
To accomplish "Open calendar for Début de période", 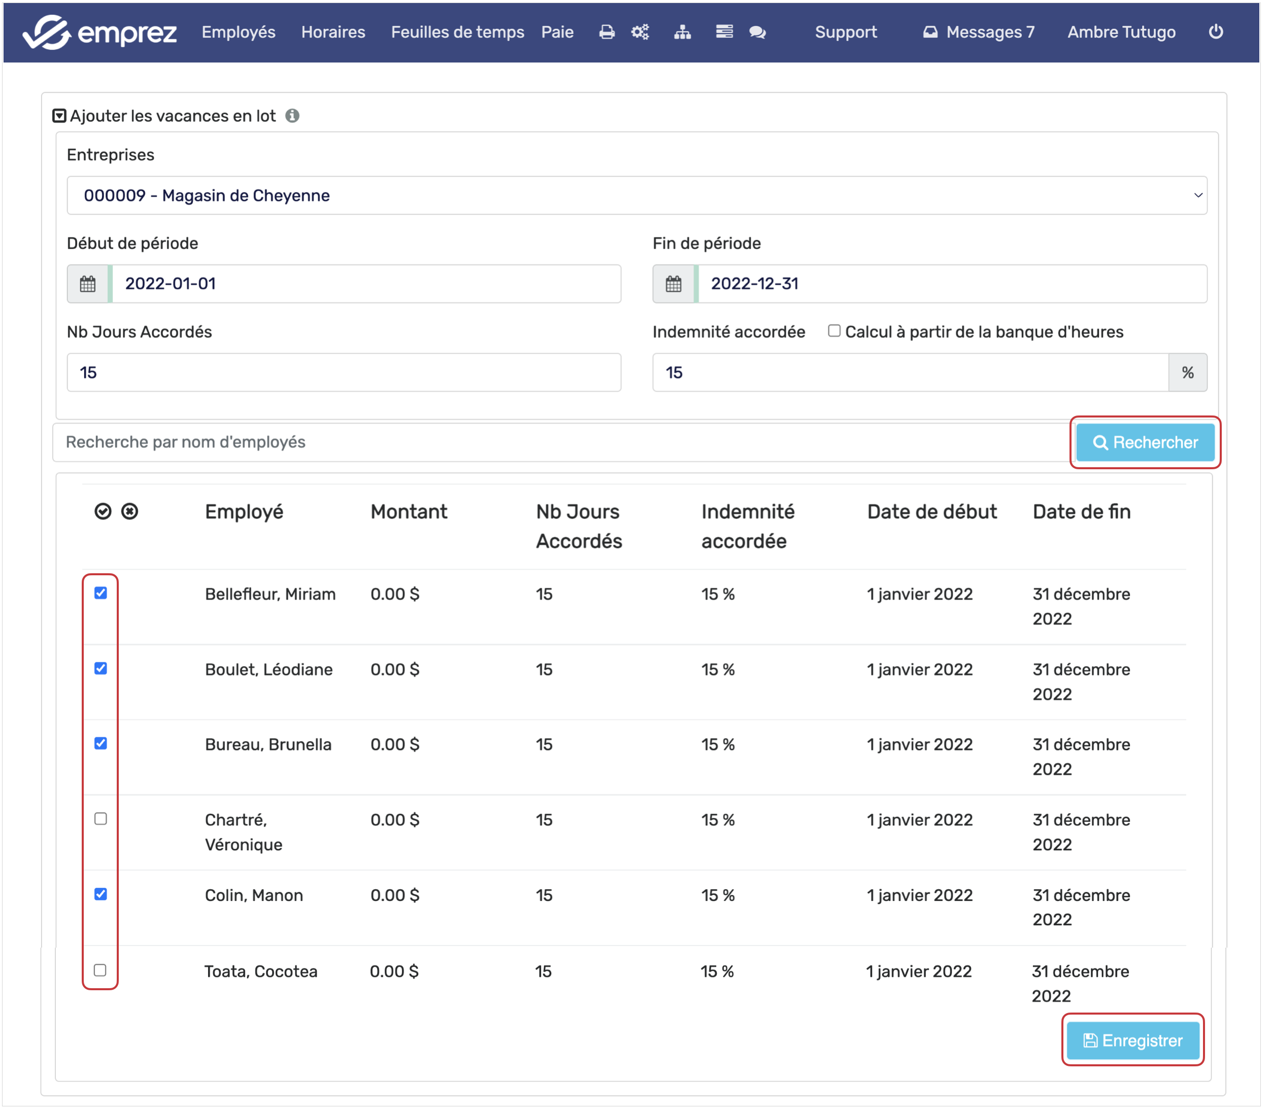I will 88,285.
